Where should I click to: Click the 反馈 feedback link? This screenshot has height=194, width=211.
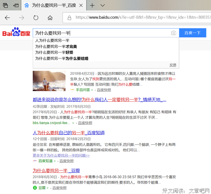pos(173,65)
